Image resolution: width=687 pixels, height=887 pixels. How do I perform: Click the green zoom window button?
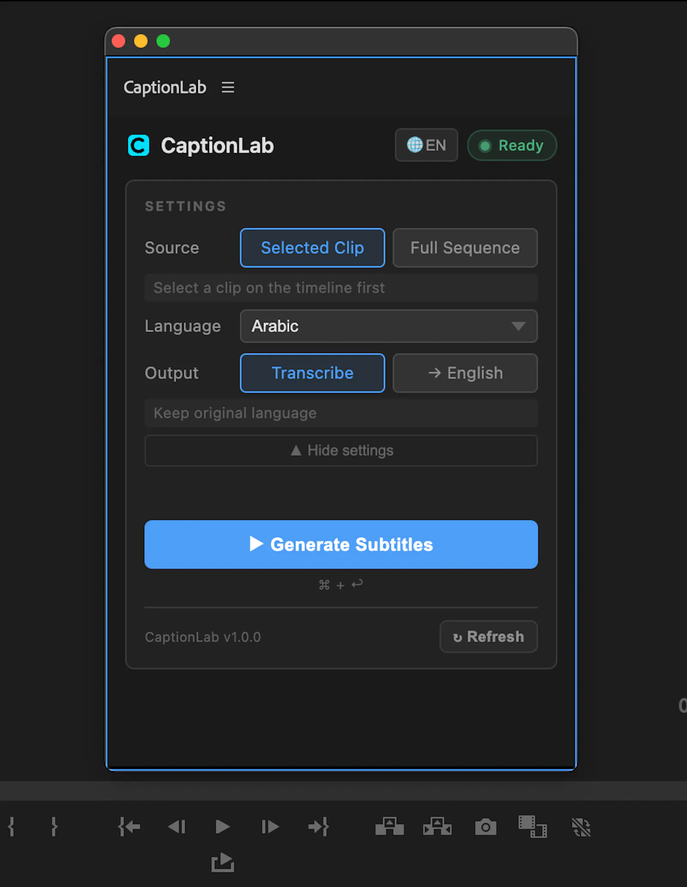pos(163,41)
